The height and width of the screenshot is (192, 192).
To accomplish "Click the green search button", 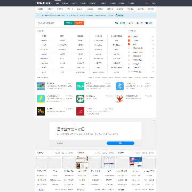I will (69, 23).
